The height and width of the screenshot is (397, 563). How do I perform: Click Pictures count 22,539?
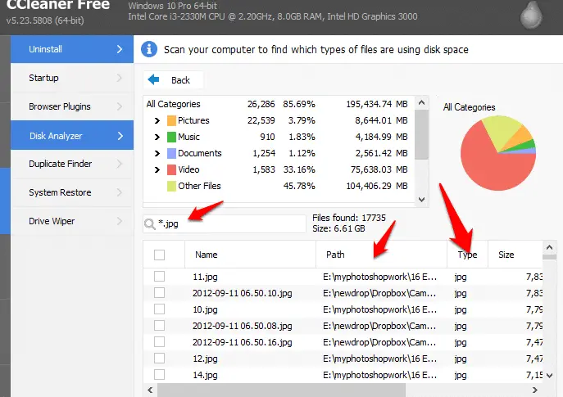261,120
